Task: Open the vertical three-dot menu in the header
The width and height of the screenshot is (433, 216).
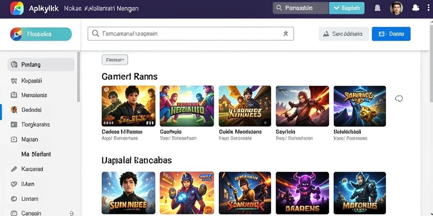Action: 428,8
